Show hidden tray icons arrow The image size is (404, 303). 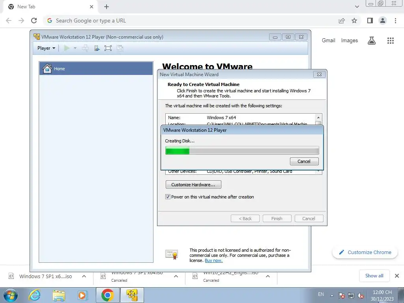[x=332, y=295]
